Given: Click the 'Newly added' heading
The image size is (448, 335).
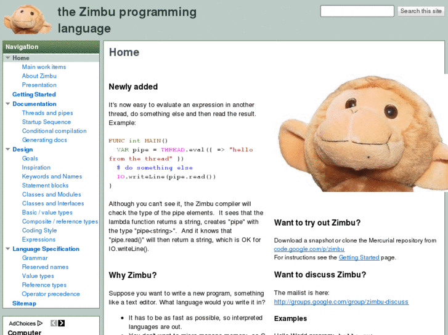Looking at the screenshot, I should coord(133,87).
